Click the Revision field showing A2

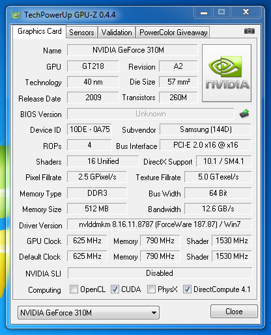click(178, 66)
